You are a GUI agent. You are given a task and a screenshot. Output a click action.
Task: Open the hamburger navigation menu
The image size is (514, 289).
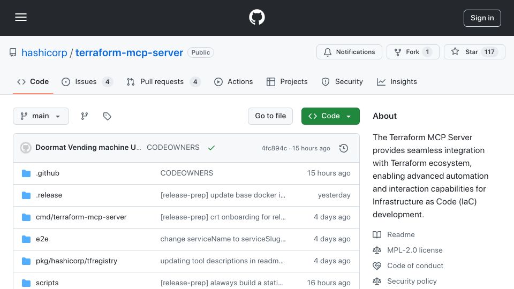(21, 17)
